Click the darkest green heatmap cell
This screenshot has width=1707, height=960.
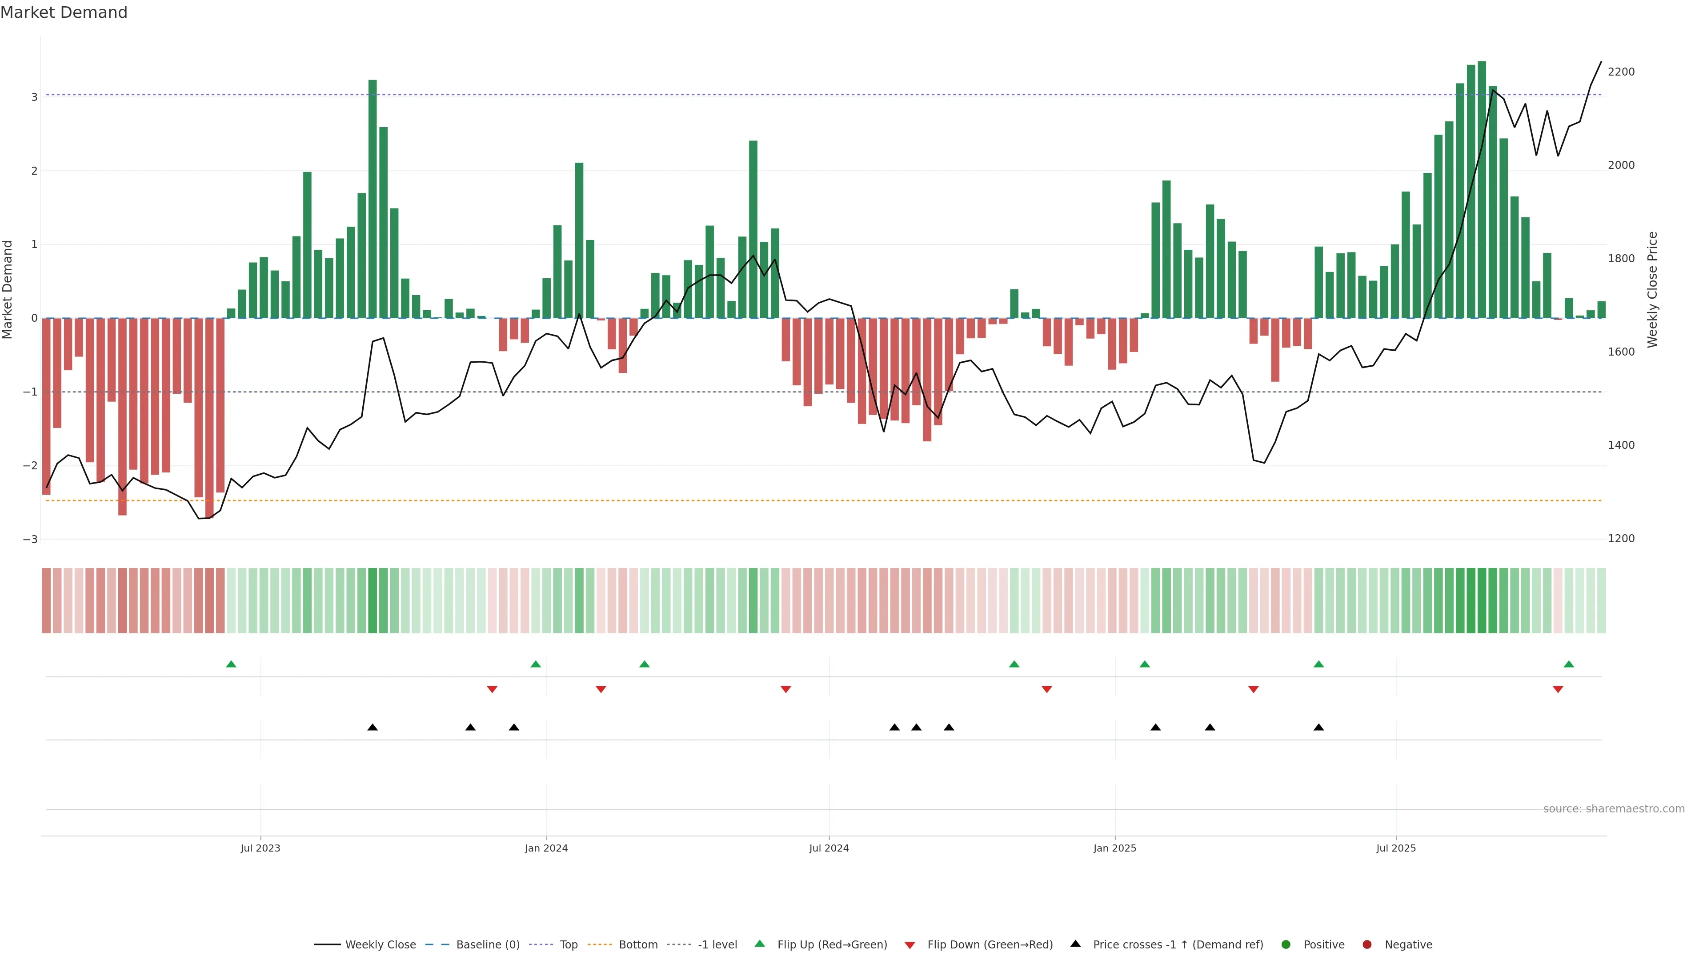(1482, 600)
